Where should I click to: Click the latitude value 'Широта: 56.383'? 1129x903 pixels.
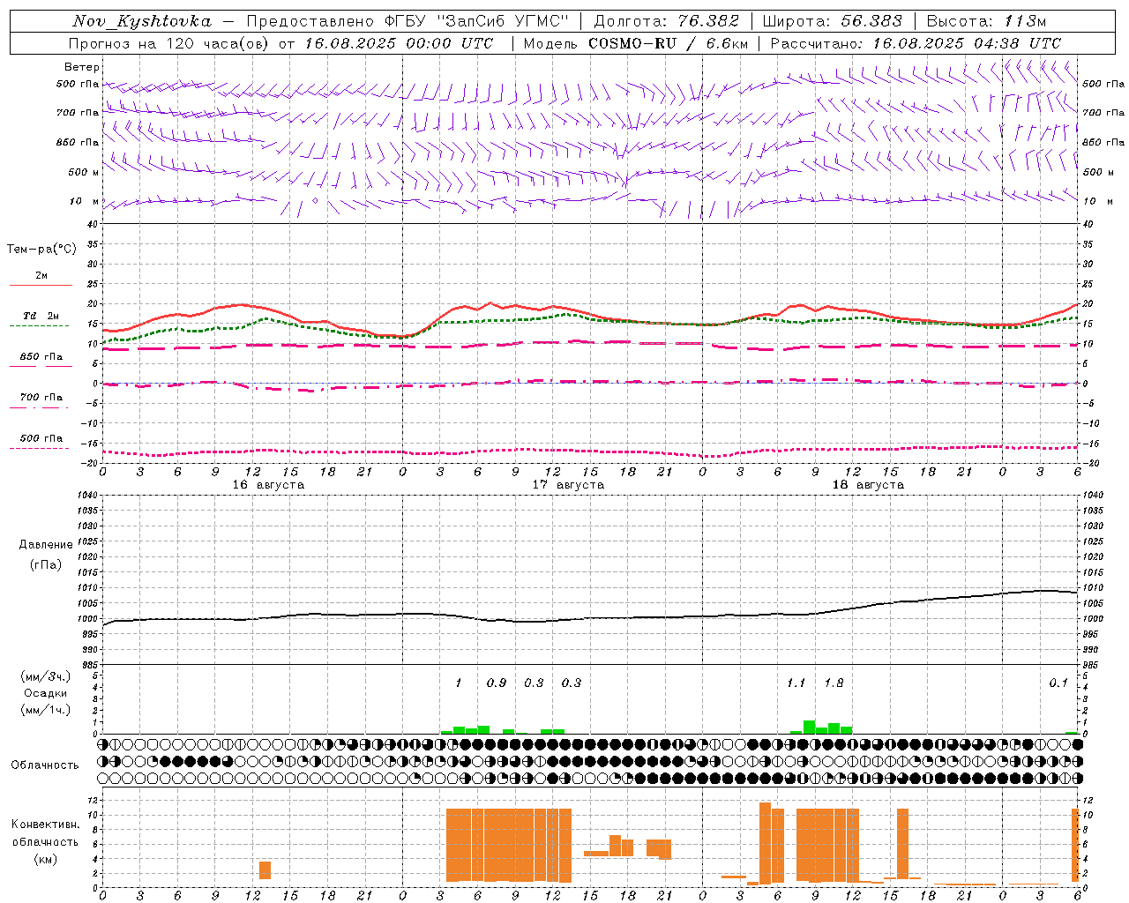point(833,21)
